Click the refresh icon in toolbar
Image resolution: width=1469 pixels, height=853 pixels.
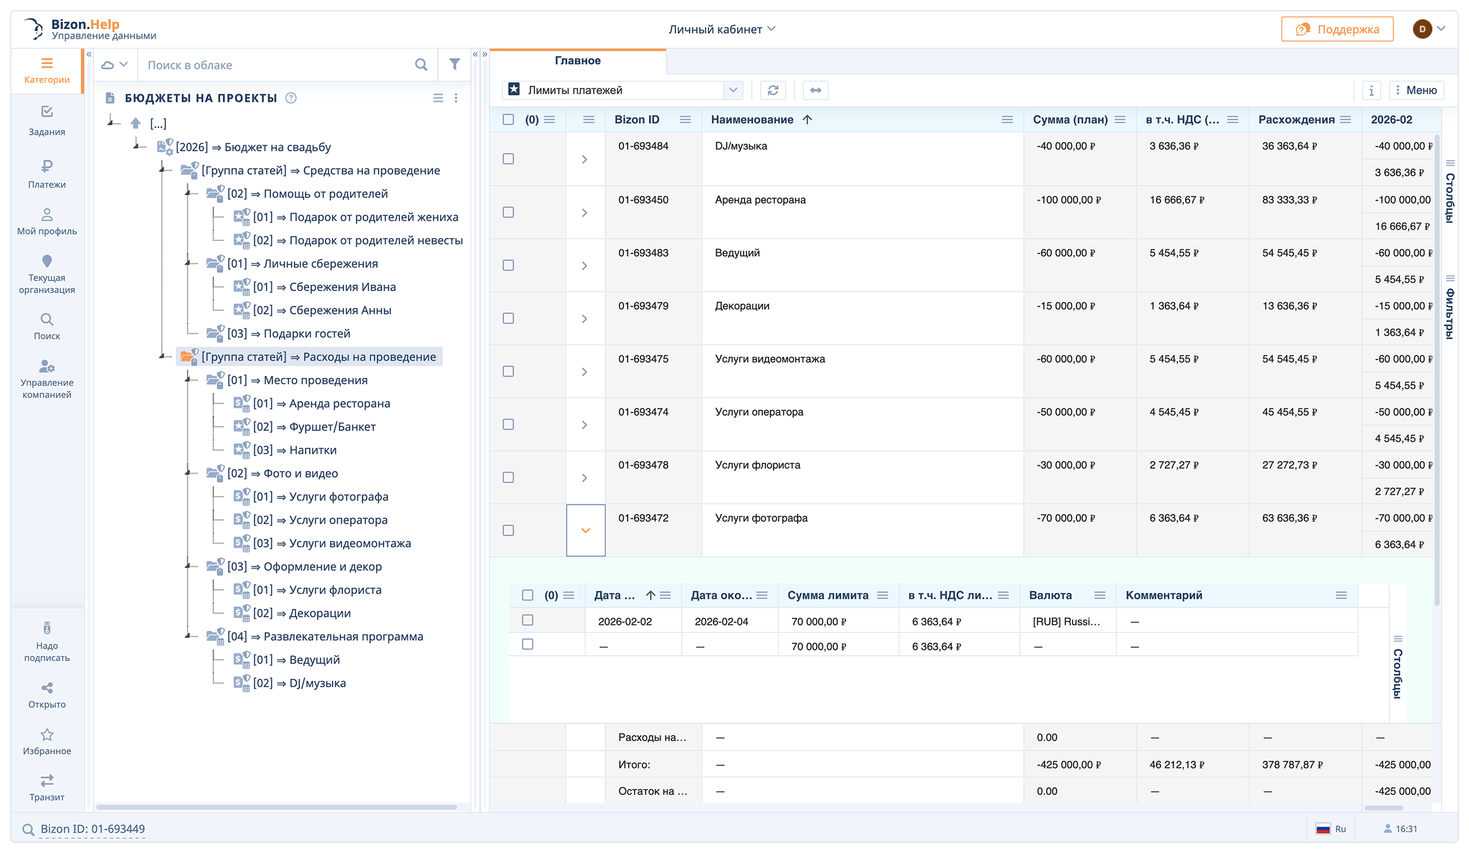coord(773,90)
